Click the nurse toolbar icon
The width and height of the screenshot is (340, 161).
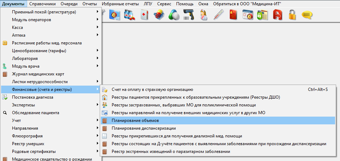tap(204, 15)
